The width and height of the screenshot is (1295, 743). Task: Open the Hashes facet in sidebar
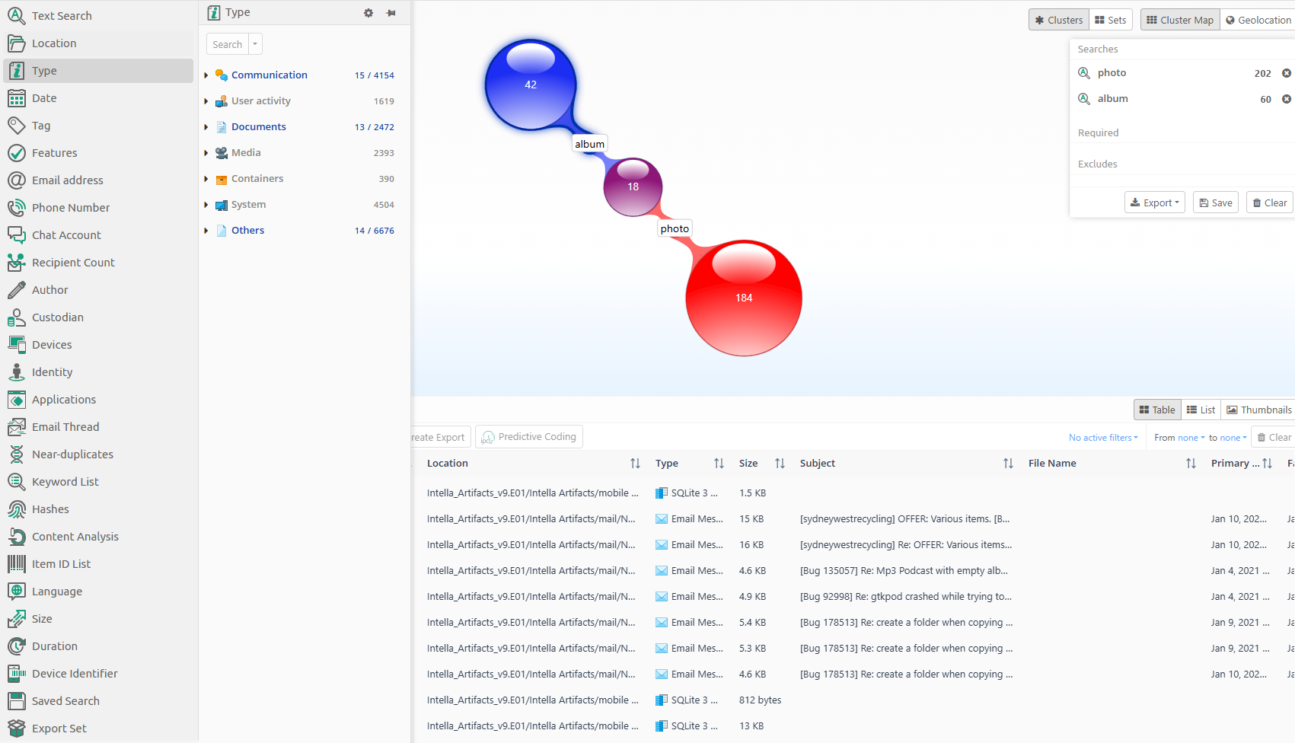click(50, 509)
